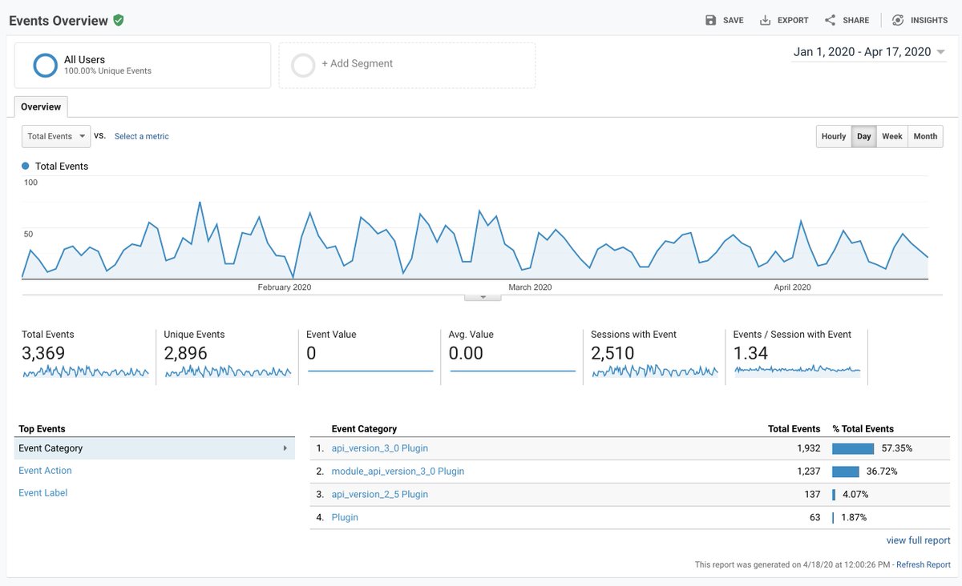Click the Events / Session with Event sparkline

tap(797, 370)
